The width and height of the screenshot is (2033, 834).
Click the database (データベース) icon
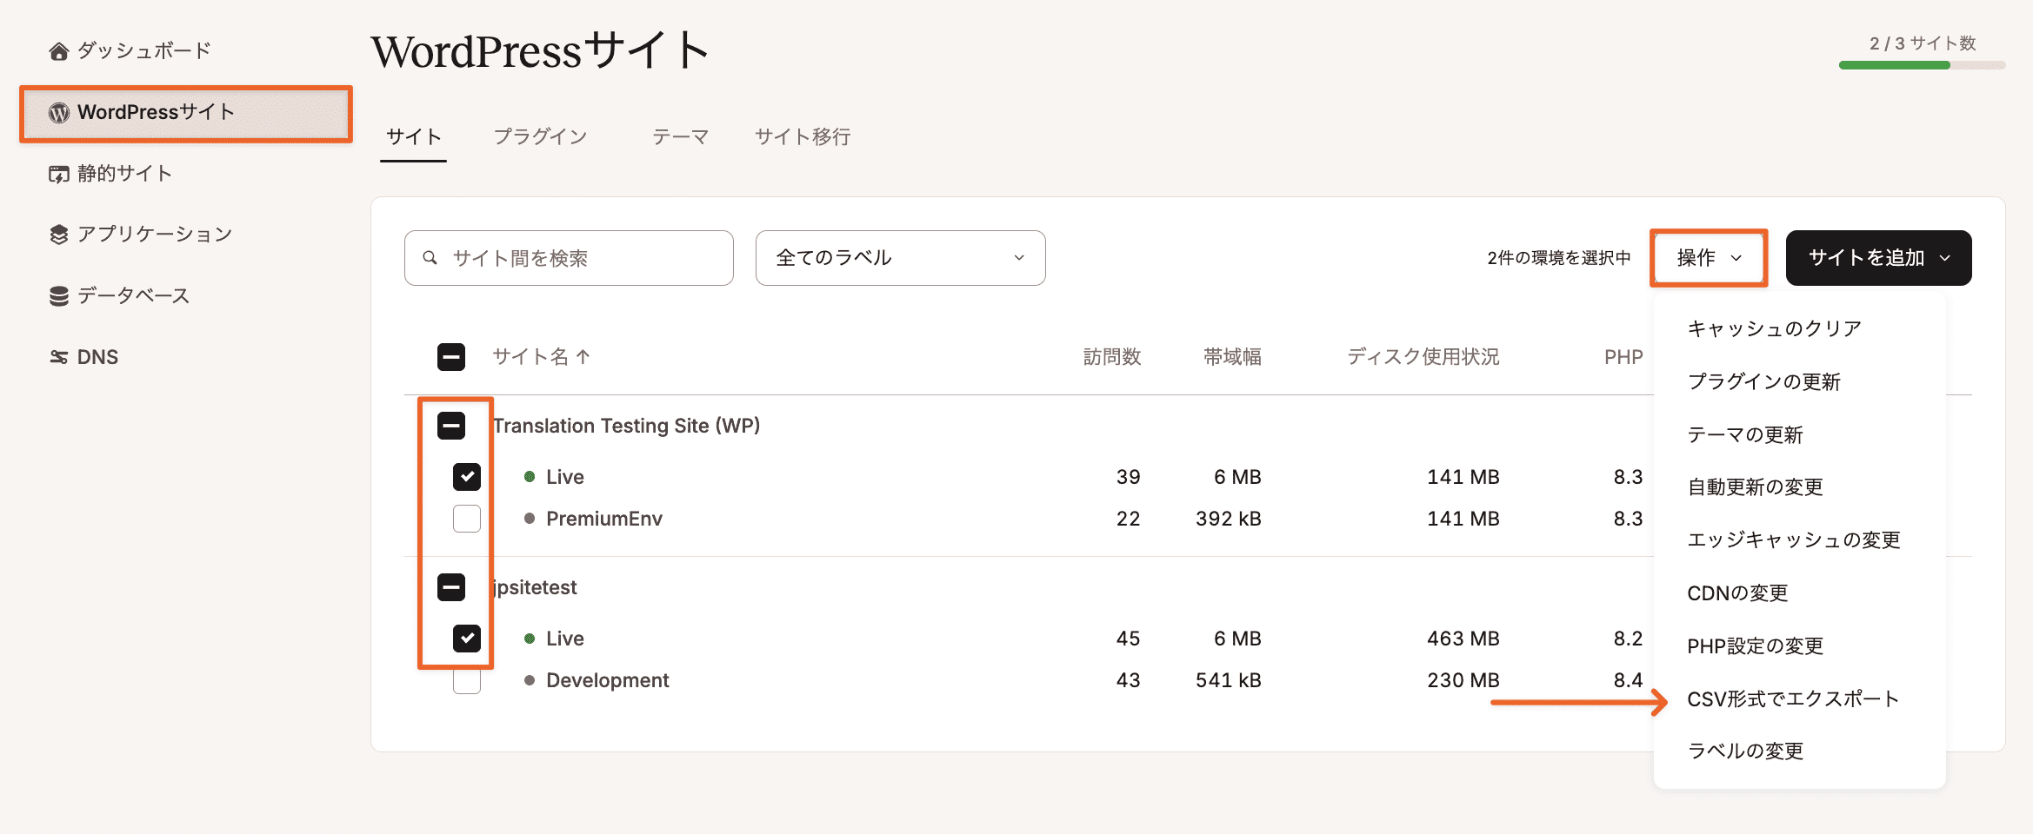coord(58,296)
